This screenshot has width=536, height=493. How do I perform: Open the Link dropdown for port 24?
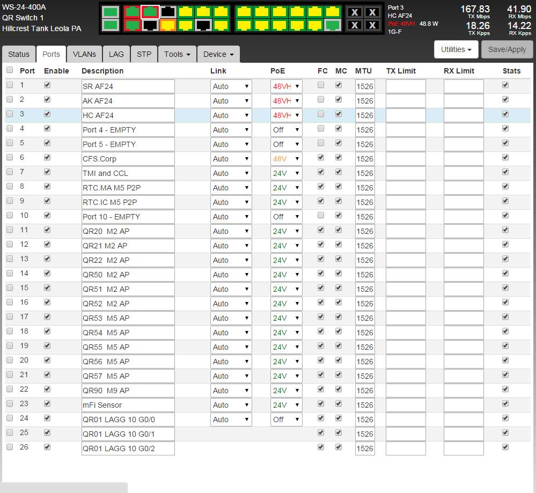point(231,420)
